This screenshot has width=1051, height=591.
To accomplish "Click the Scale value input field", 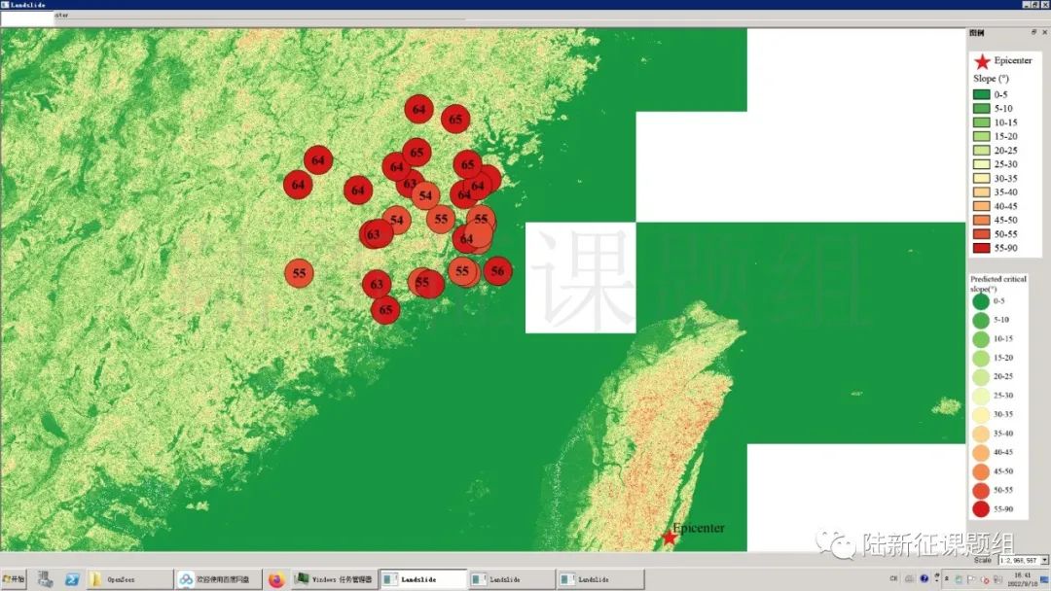I will (1020, 560).
